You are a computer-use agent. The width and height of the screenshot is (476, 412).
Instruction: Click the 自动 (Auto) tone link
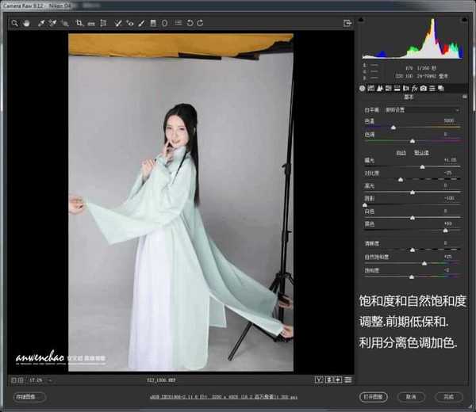[x=401, y=152]
